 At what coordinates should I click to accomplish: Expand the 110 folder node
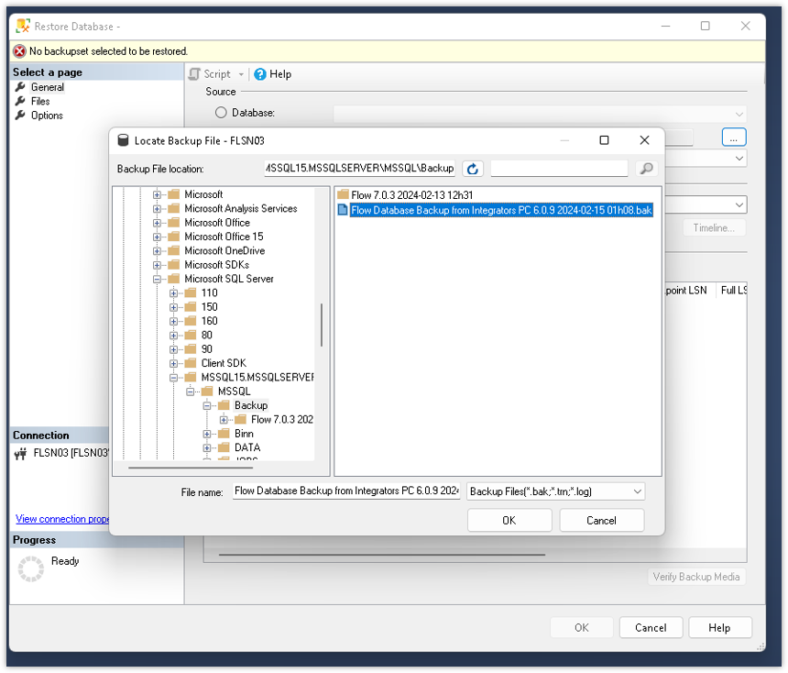pos(173,293)
